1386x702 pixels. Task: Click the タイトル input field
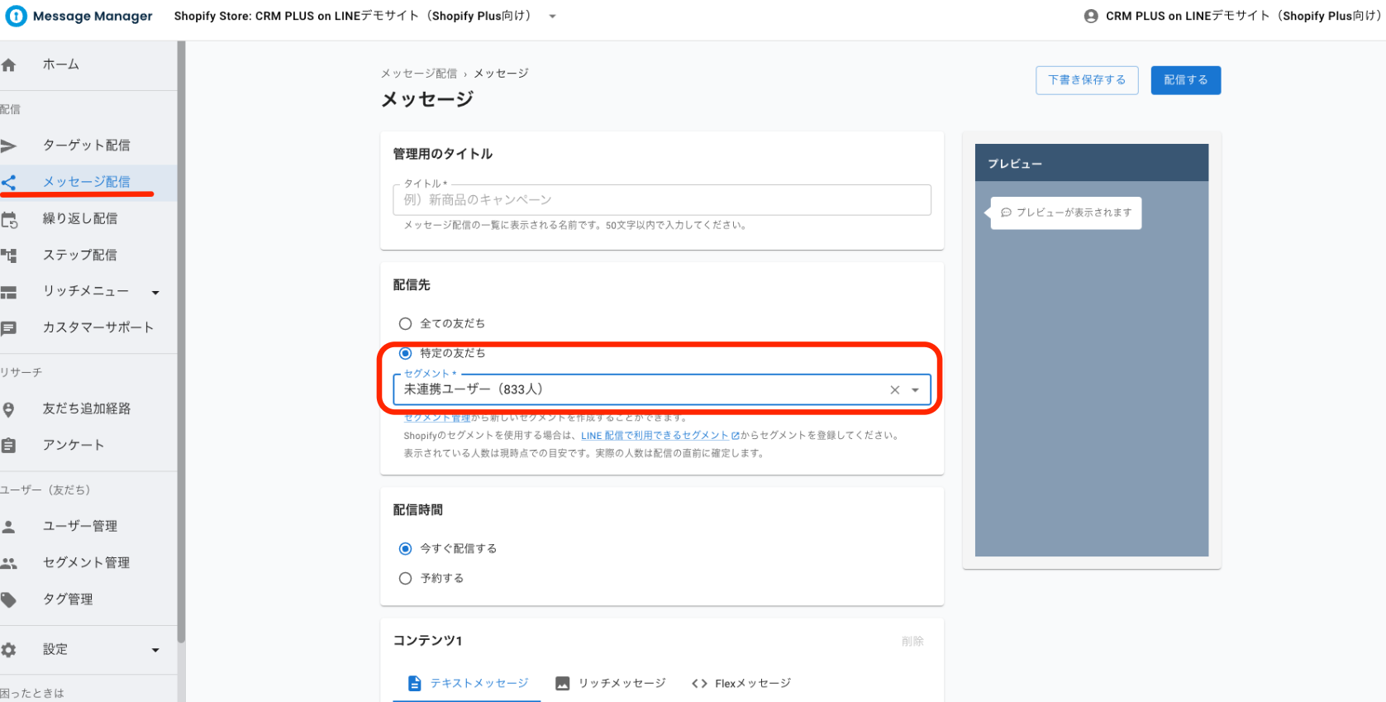click(x=662, y=200)
